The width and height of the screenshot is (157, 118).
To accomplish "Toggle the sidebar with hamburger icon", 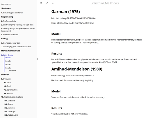I will pyautogui.click(x=41, y=3).
